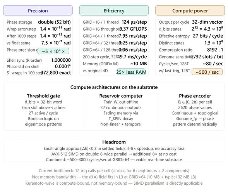Click the Precision header box
Screen dimensions: 228x194
point(38,10)
